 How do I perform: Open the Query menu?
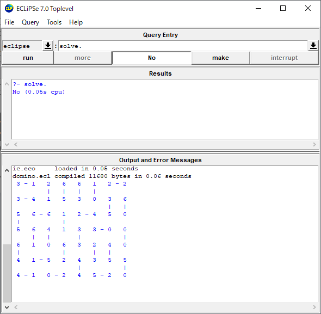(30, 22)
